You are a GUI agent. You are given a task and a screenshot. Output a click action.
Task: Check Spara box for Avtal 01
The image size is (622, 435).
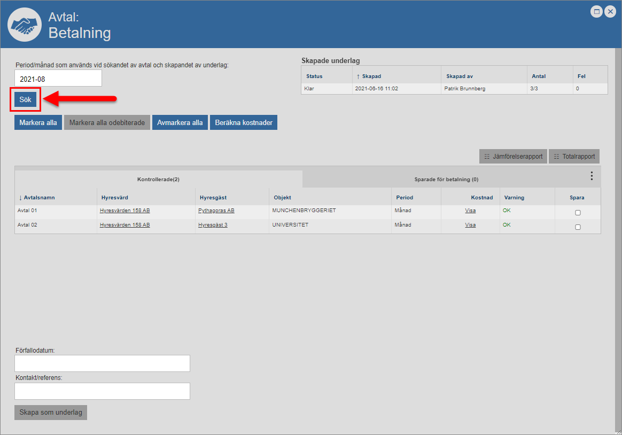click(578, 213)
